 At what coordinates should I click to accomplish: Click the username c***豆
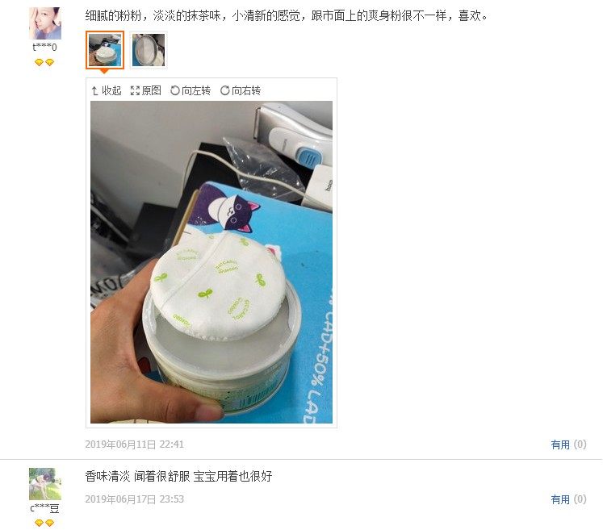click(45, 508)
